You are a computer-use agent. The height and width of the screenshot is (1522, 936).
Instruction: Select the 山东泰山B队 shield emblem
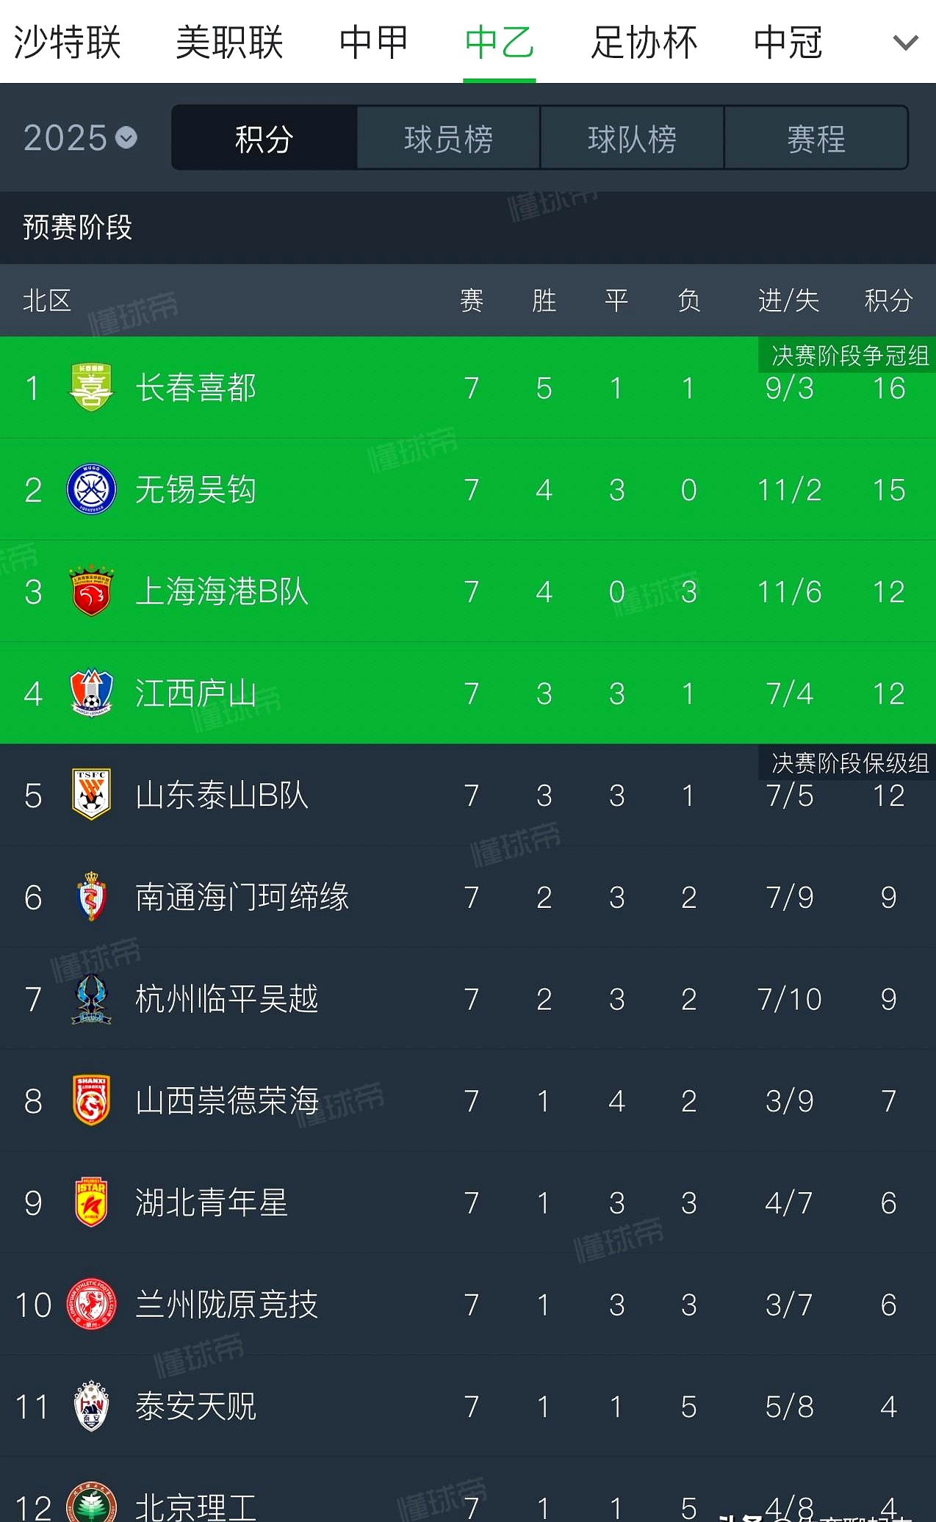(91, 794)
